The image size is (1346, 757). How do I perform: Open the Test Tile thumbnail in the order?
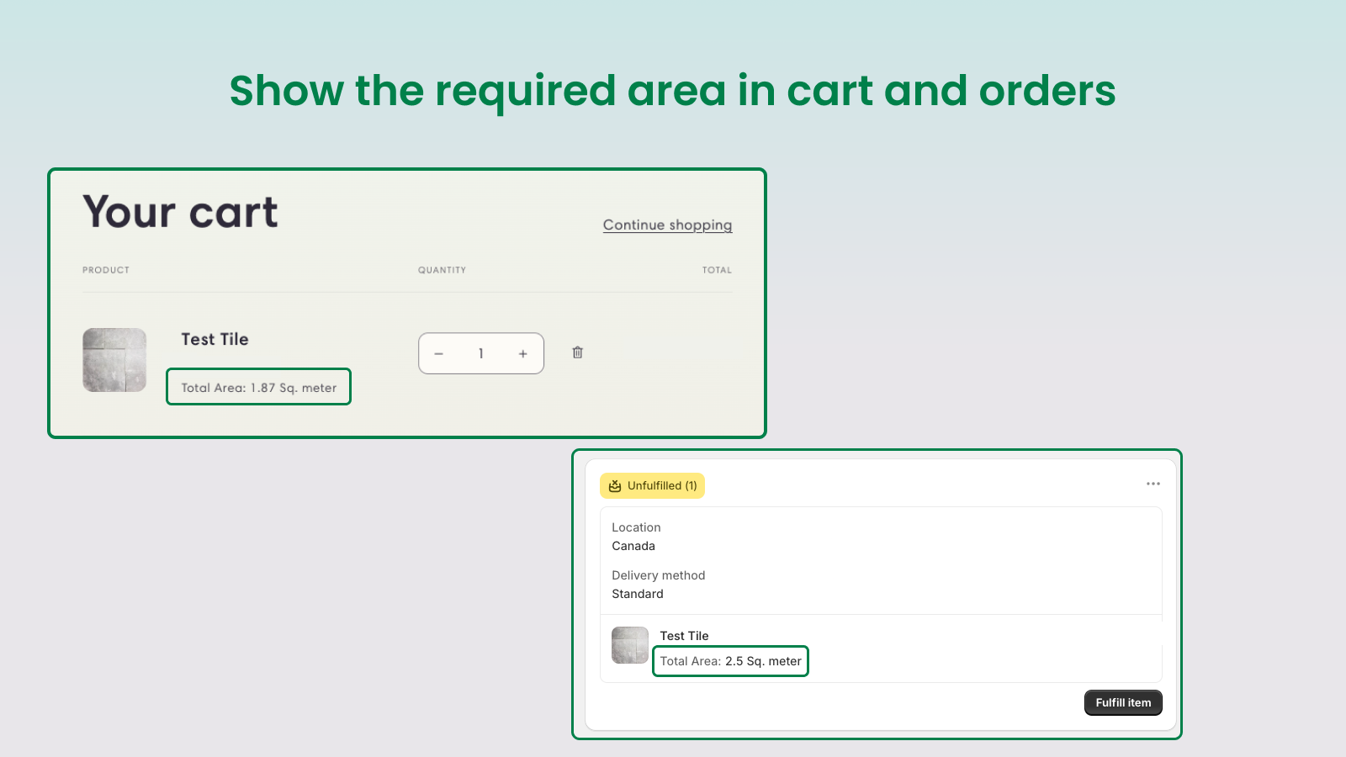[630, 645]
